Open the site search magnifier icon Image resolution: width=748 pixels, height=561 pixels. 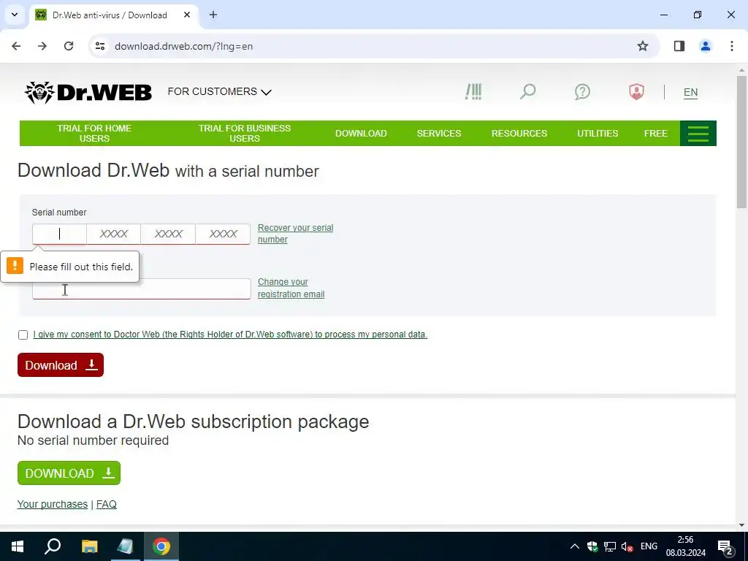click(527, 91)
